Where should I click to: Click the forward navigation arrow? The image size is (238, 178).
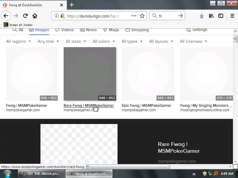click(16, 16)
